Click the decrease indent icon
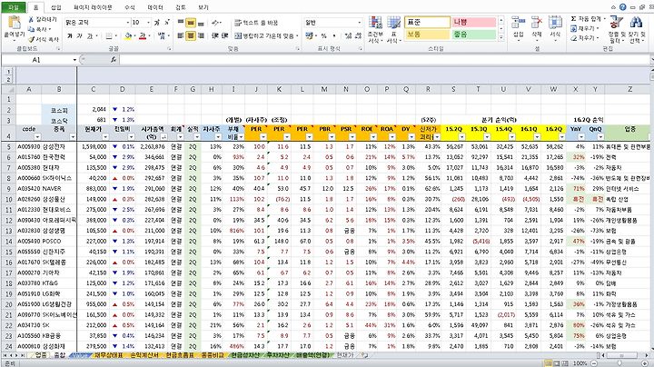This screenshot has width=654, height=367. pyautogui.click(x=214, y=36)
